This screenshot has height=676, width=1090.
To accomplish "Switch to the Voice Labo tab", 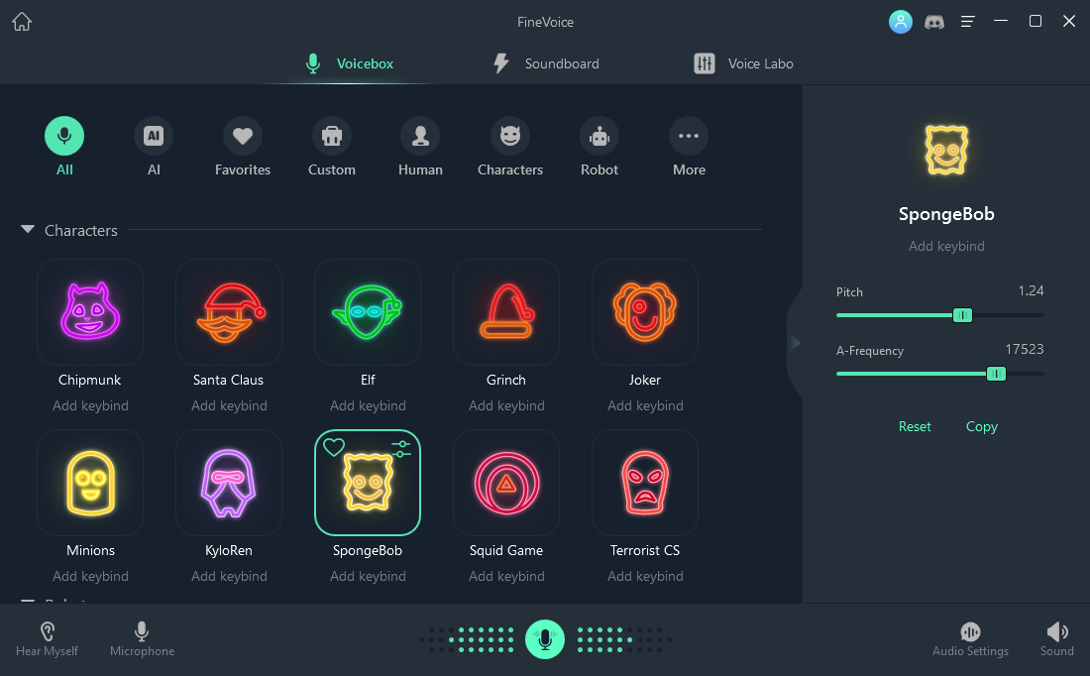I will 743,64.
